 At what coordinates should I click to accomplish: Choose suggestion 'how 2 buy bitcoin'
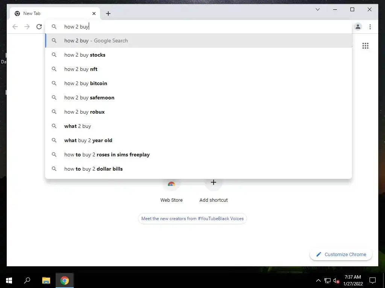[x=199, y=83]
